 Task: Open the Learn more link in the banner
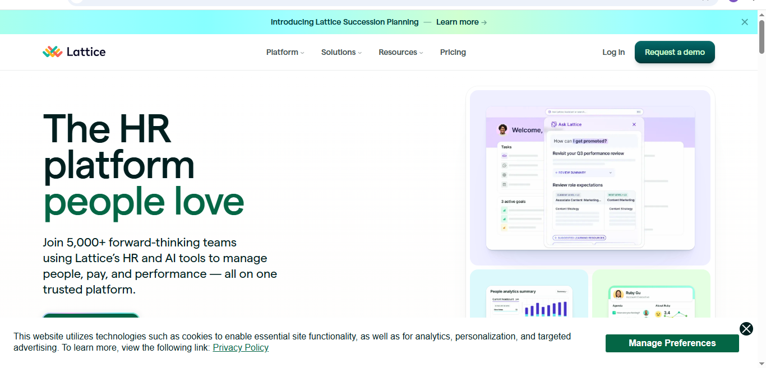(461, 22)
